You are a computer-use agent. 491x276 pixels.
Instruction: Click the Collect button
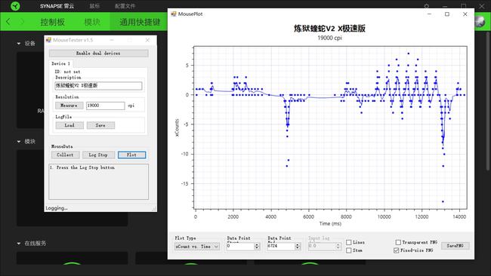point(65,155)
